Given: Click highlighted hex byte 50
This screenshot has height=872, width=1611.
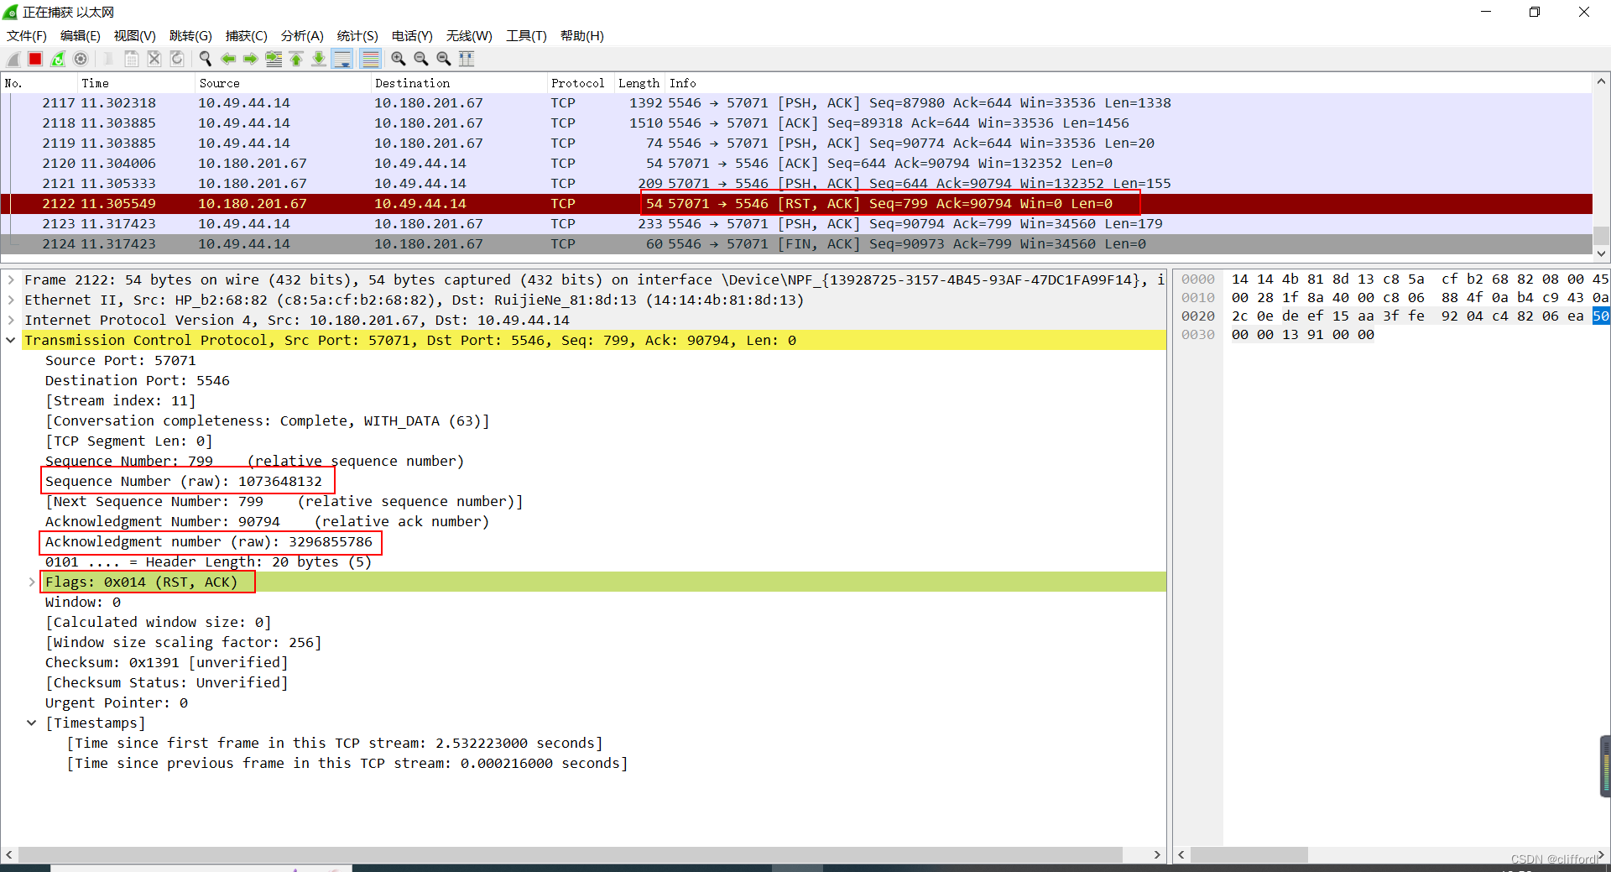Looking at the screenshot, I should coord(1601,316).
